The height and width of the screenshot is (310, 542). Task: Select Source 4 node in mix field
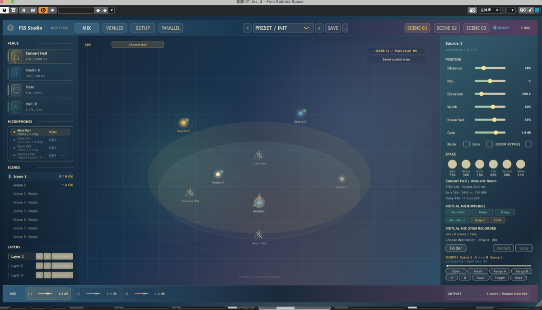342,180
